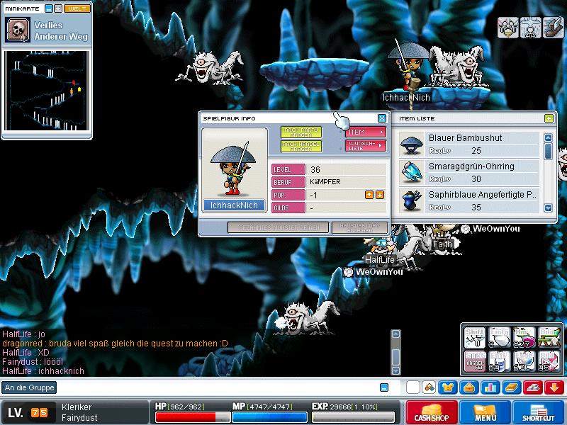Open the Shortcut panel

[539, 412]
